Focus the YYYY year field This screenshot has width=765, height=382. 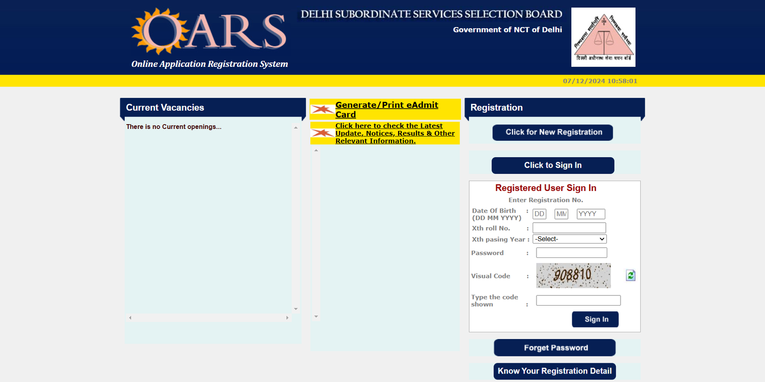click(591, 214)
